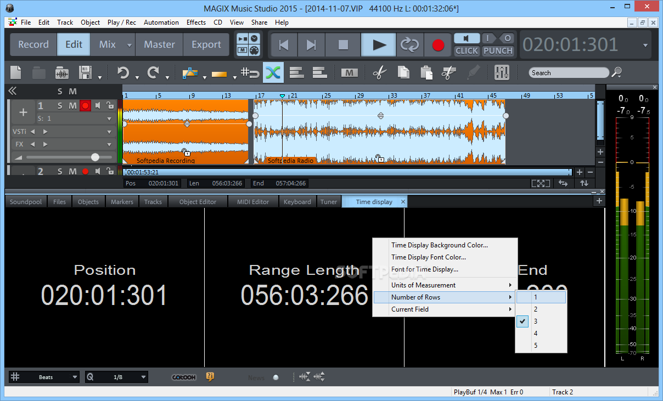The height and width of the screenshot is (401, 663).
Task: Open the Mix view dropdown arrow
Action: [x=130, y=45]
